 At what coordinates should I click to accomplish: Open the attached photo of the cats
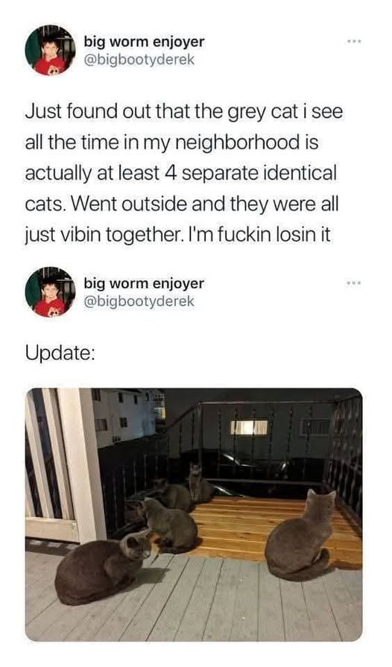194,514
